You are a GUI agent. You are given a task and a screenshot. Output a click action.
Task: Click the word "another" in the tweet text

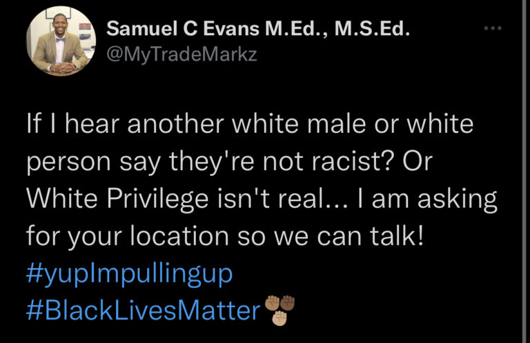(x=176, y=124)
